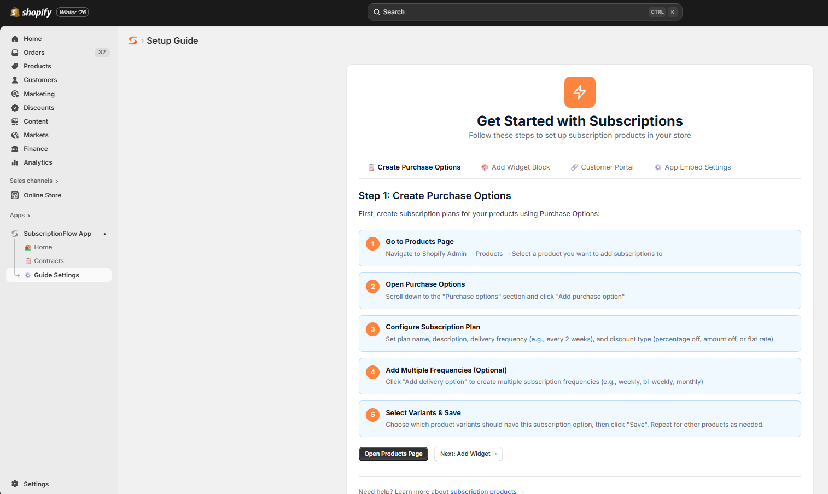Click the Analytics bar chart icon
The height and width of the screenshot is (494, 828).
pyautogui.click(x=15, y=162)
